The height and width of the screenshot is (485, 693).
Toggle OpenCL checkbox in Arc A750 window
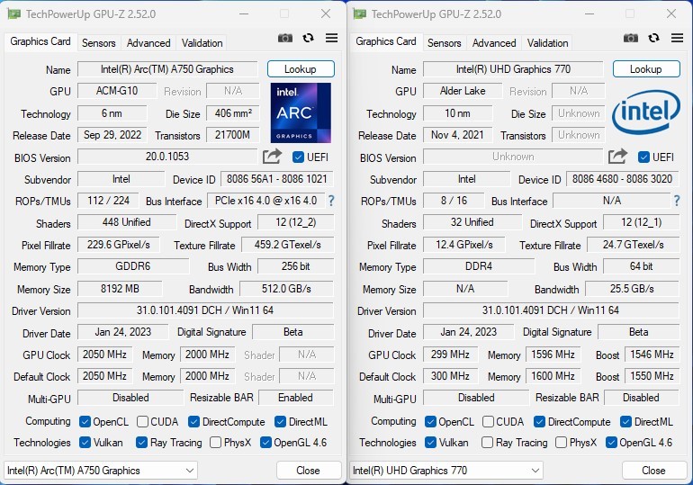[x=85, y=422]
